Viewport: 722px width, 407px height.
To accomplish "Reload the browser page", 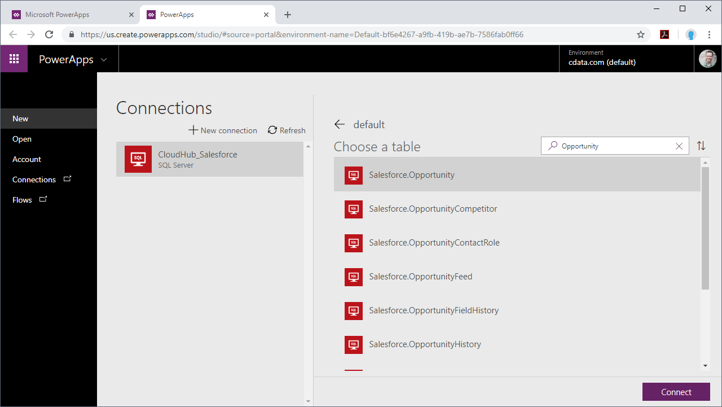I will (49, 34).
